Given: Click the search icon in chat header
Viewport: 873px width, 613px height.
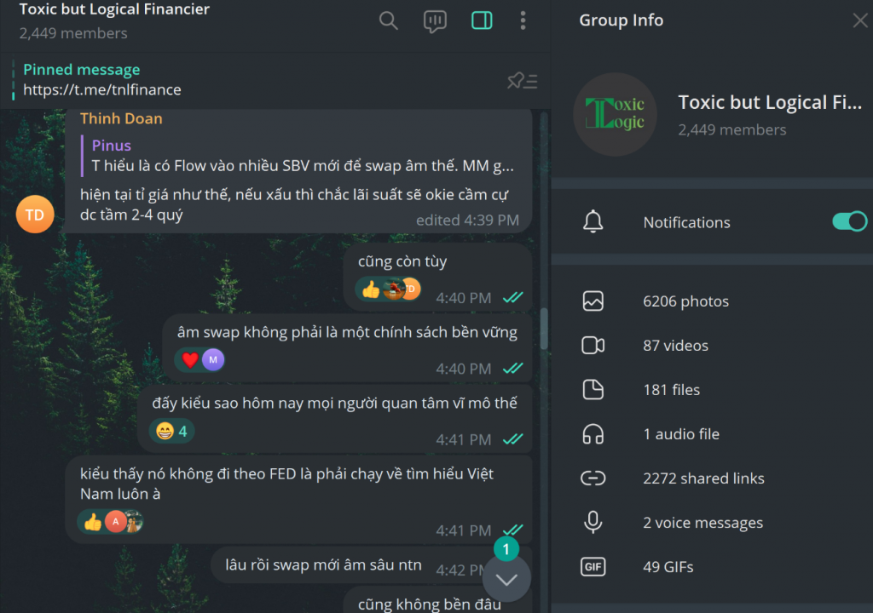Looking at the screenshot, I should pyautogui.click(x=388, y=21).
